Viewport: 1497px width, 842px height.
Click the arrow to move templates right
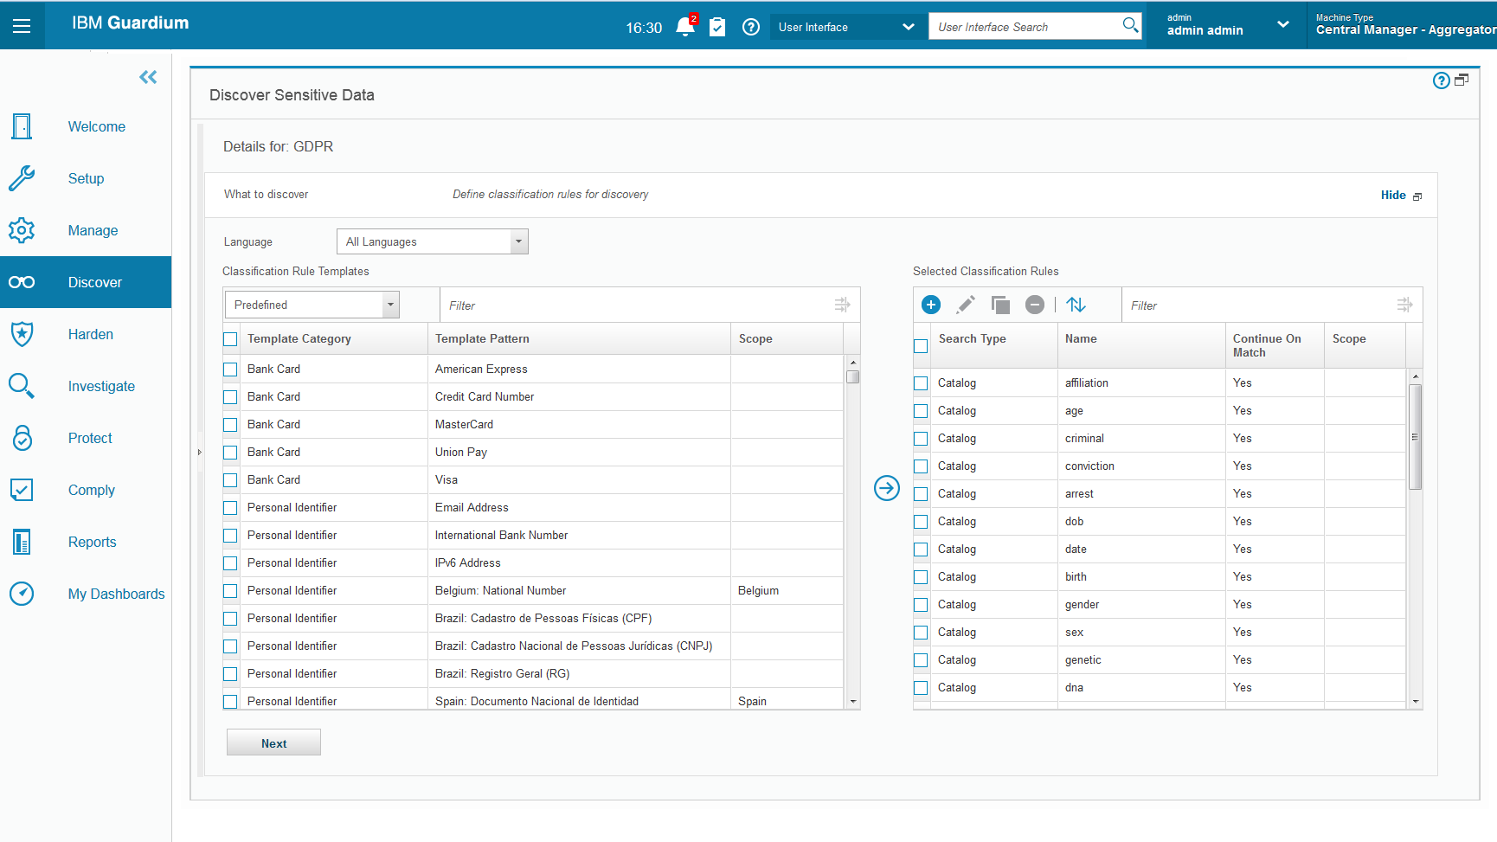coord(887,488)
